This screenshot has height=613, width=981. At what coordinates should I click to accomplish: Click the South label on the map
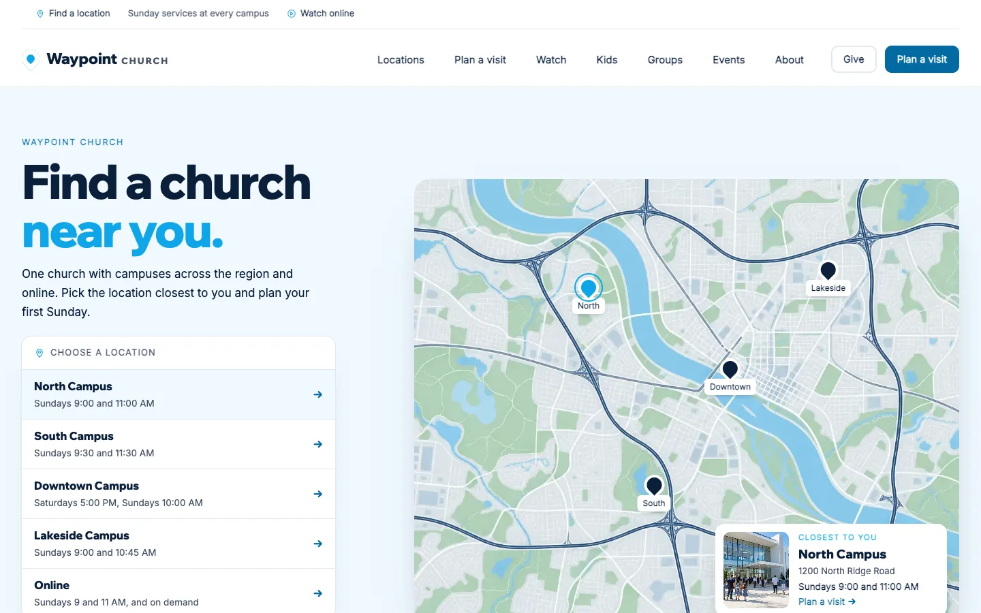click(654, 503)
